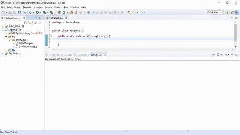Open the Help menu
The image size is (240, 135).
pyautogui.click(x=84, y=7)
